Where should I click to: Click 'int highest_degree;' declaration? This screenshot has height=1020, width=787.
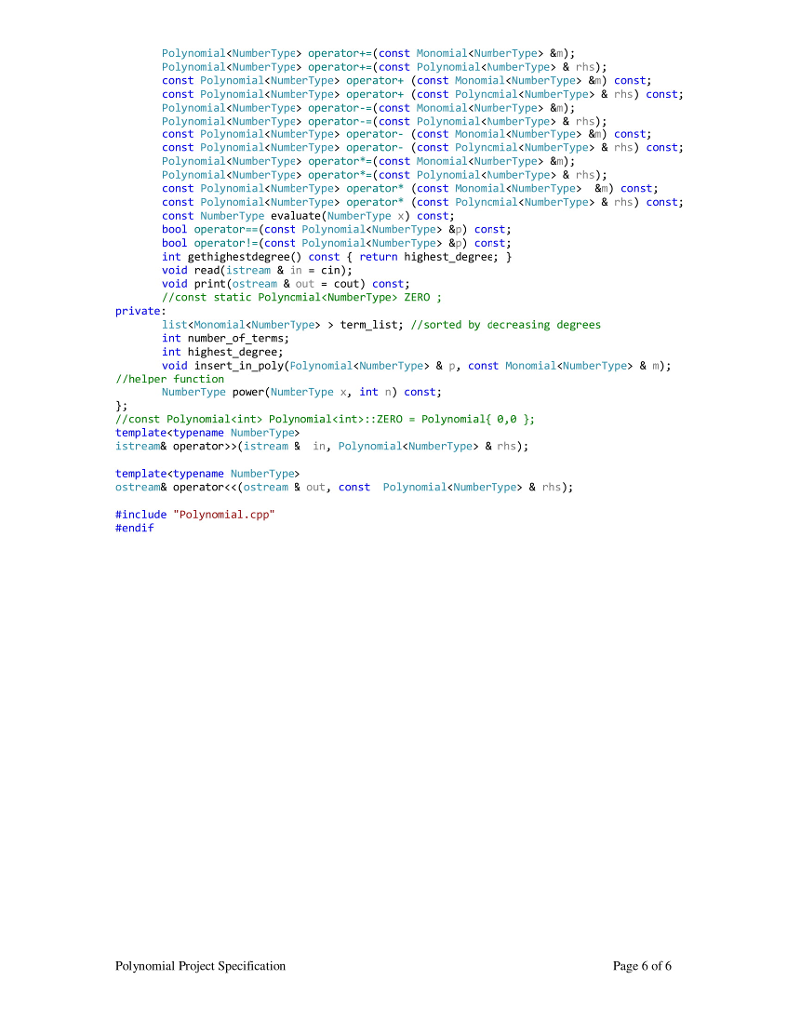pos(222,352)
